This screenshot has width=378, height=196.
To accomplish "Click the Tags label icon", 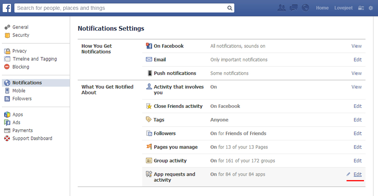I will [x=149, y=119].
